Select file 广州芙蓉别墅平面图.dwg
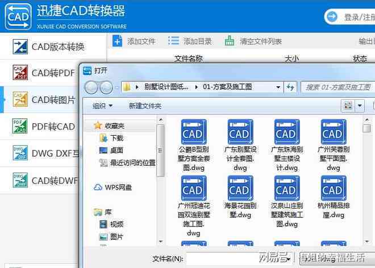 [334, 145]
